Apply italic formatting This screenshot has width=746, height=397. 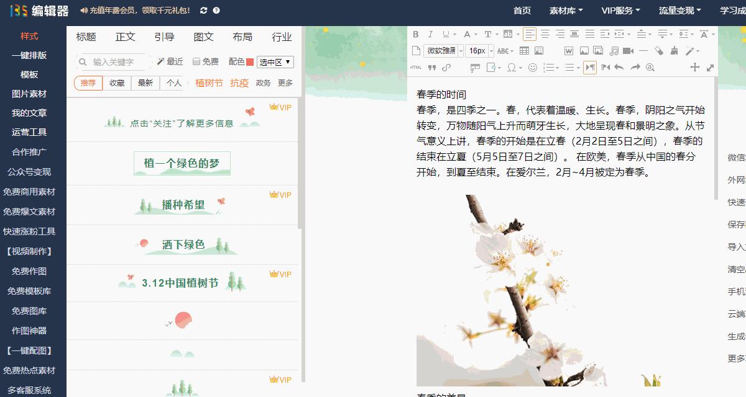430,35
